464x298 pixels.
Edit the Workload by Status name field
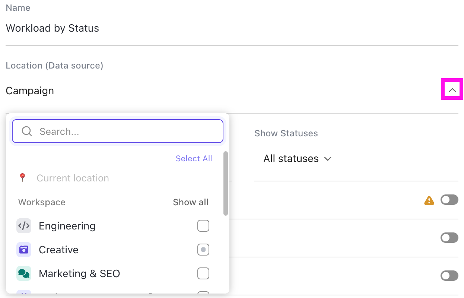click(x=232, y=28)
